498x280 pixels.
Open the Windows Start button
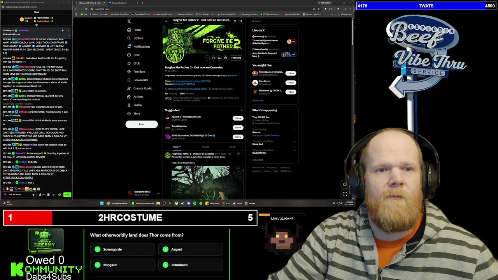[102, 203]
